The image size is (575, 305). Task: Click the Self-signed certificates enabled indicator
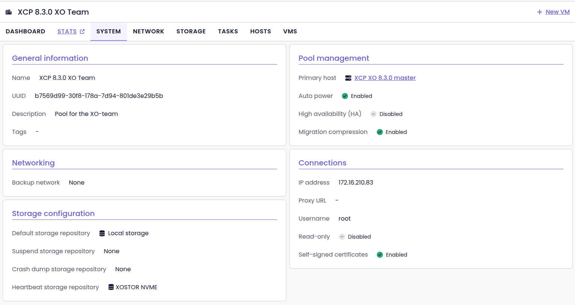[x=380, y=255]
